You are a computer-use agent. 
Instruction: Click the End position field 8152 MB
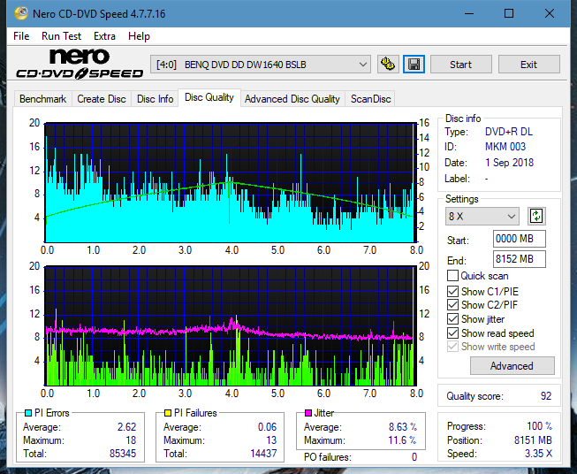519,259
